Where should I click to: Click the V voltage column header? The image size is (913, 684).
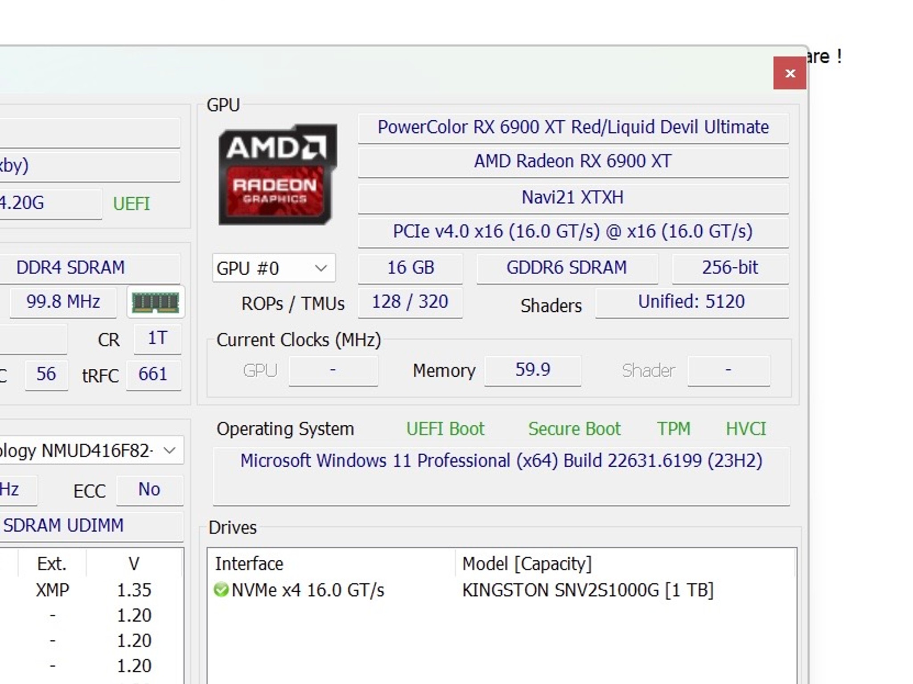pos(134,564)
